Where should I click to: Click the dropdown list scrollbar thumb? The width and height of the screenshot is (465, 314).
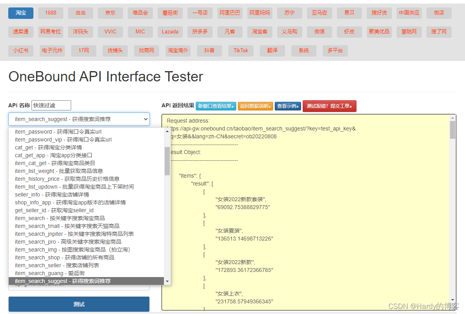[167, 161]
